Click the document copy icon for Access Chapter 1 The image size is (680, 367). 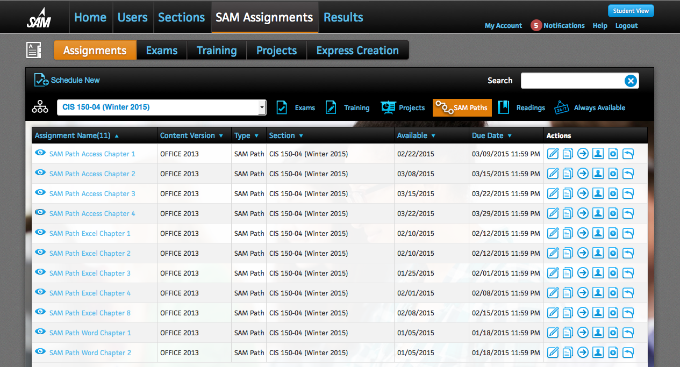[x=568, y=154]
